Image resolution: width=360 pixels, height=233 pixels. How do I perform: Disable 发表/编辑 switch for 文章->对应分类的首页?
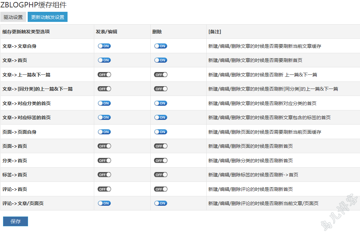point(104,103)
